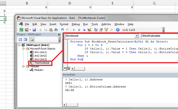This screenshot has height=109, width=178.
Task: Collapse the Modules folder
Action: coord(23,66)
